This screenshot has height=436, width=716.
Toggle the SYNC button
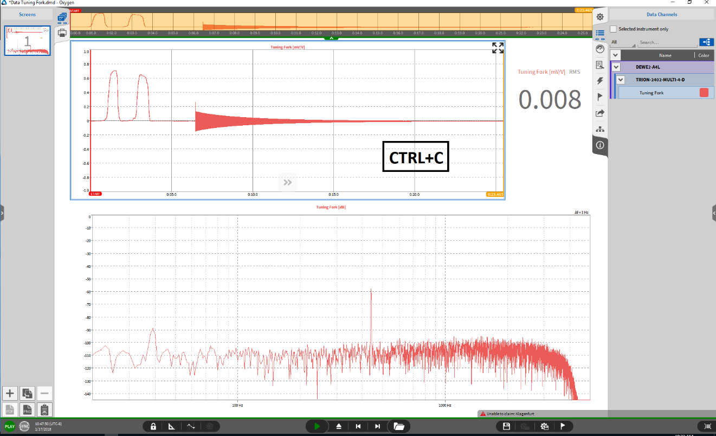point(24,426)
